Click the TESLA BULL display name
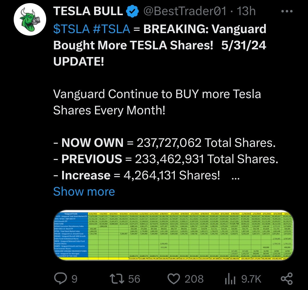 [88, 11]
